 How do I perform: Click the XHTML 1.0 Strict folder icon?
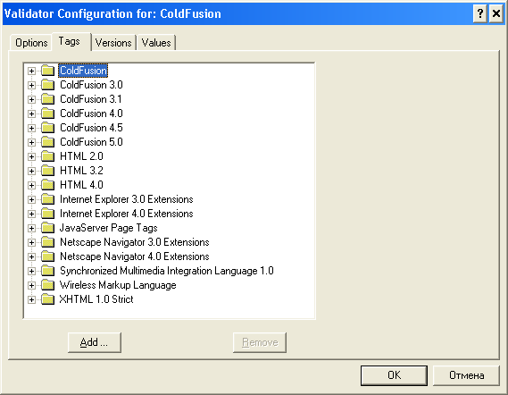pos(48,299)
